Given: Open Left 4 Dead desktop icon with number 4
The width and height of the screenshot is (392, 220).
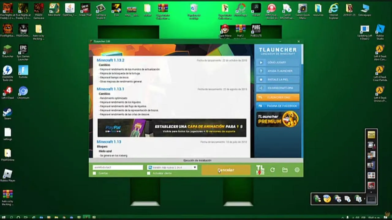Looking at the screenshot, I should point(7,91).
